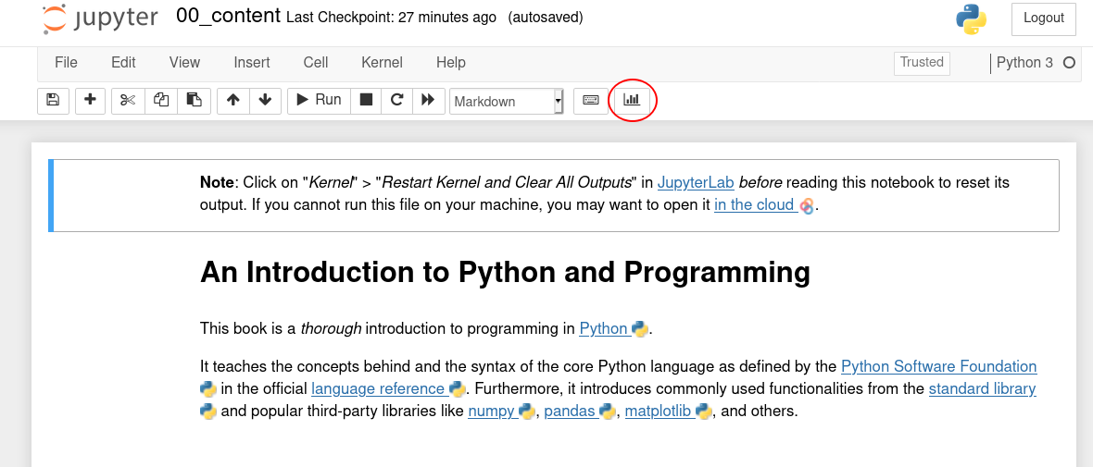Viewport: 1093px width, 467px height.
Task: Click the bar chart toolbar icon
Action: click(632, 100)
